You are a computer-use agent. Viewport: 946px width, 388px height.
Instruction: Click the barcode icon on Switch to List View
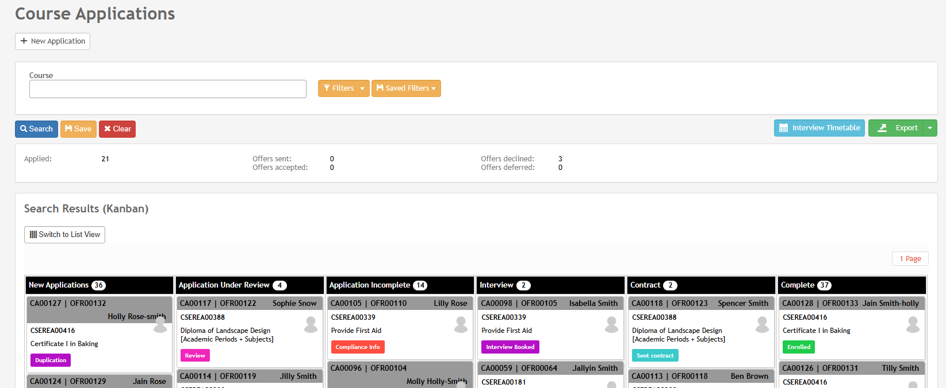pyautogui.click(x=33, y=235)
